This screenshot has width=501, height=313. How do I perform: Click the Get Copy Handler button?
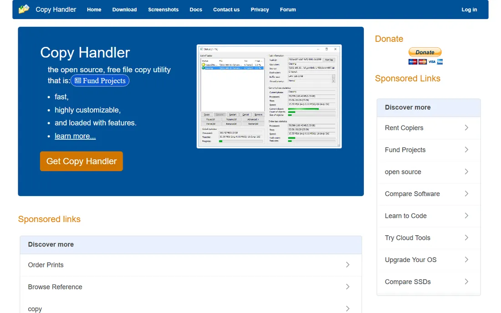(82, 161)
